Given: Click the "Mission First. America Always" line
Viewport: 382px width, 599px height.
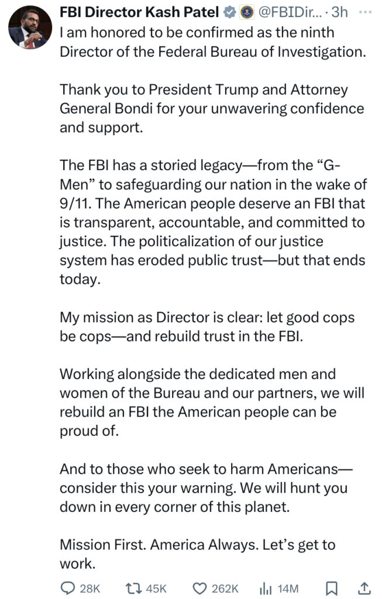Looking at the screenshot, I should (x=198, y=554).
